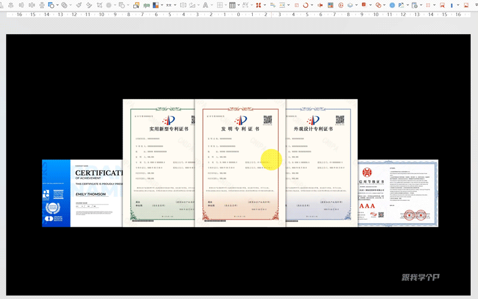Click the AV character spacing icon
478x299 pixels.
click(x=246, y=5)
